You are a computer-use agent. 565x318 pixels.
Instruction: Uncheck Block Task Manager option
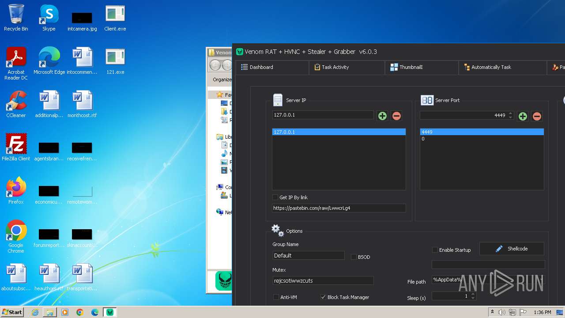323,297
